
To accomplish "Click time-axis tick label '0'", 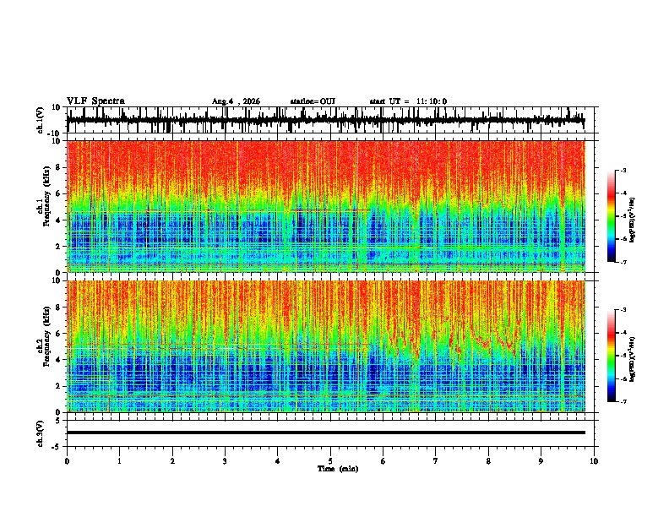I will click(67, 461).
